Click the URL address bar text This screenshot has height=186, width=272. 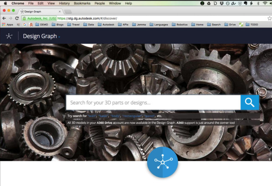tap(87, 18)
